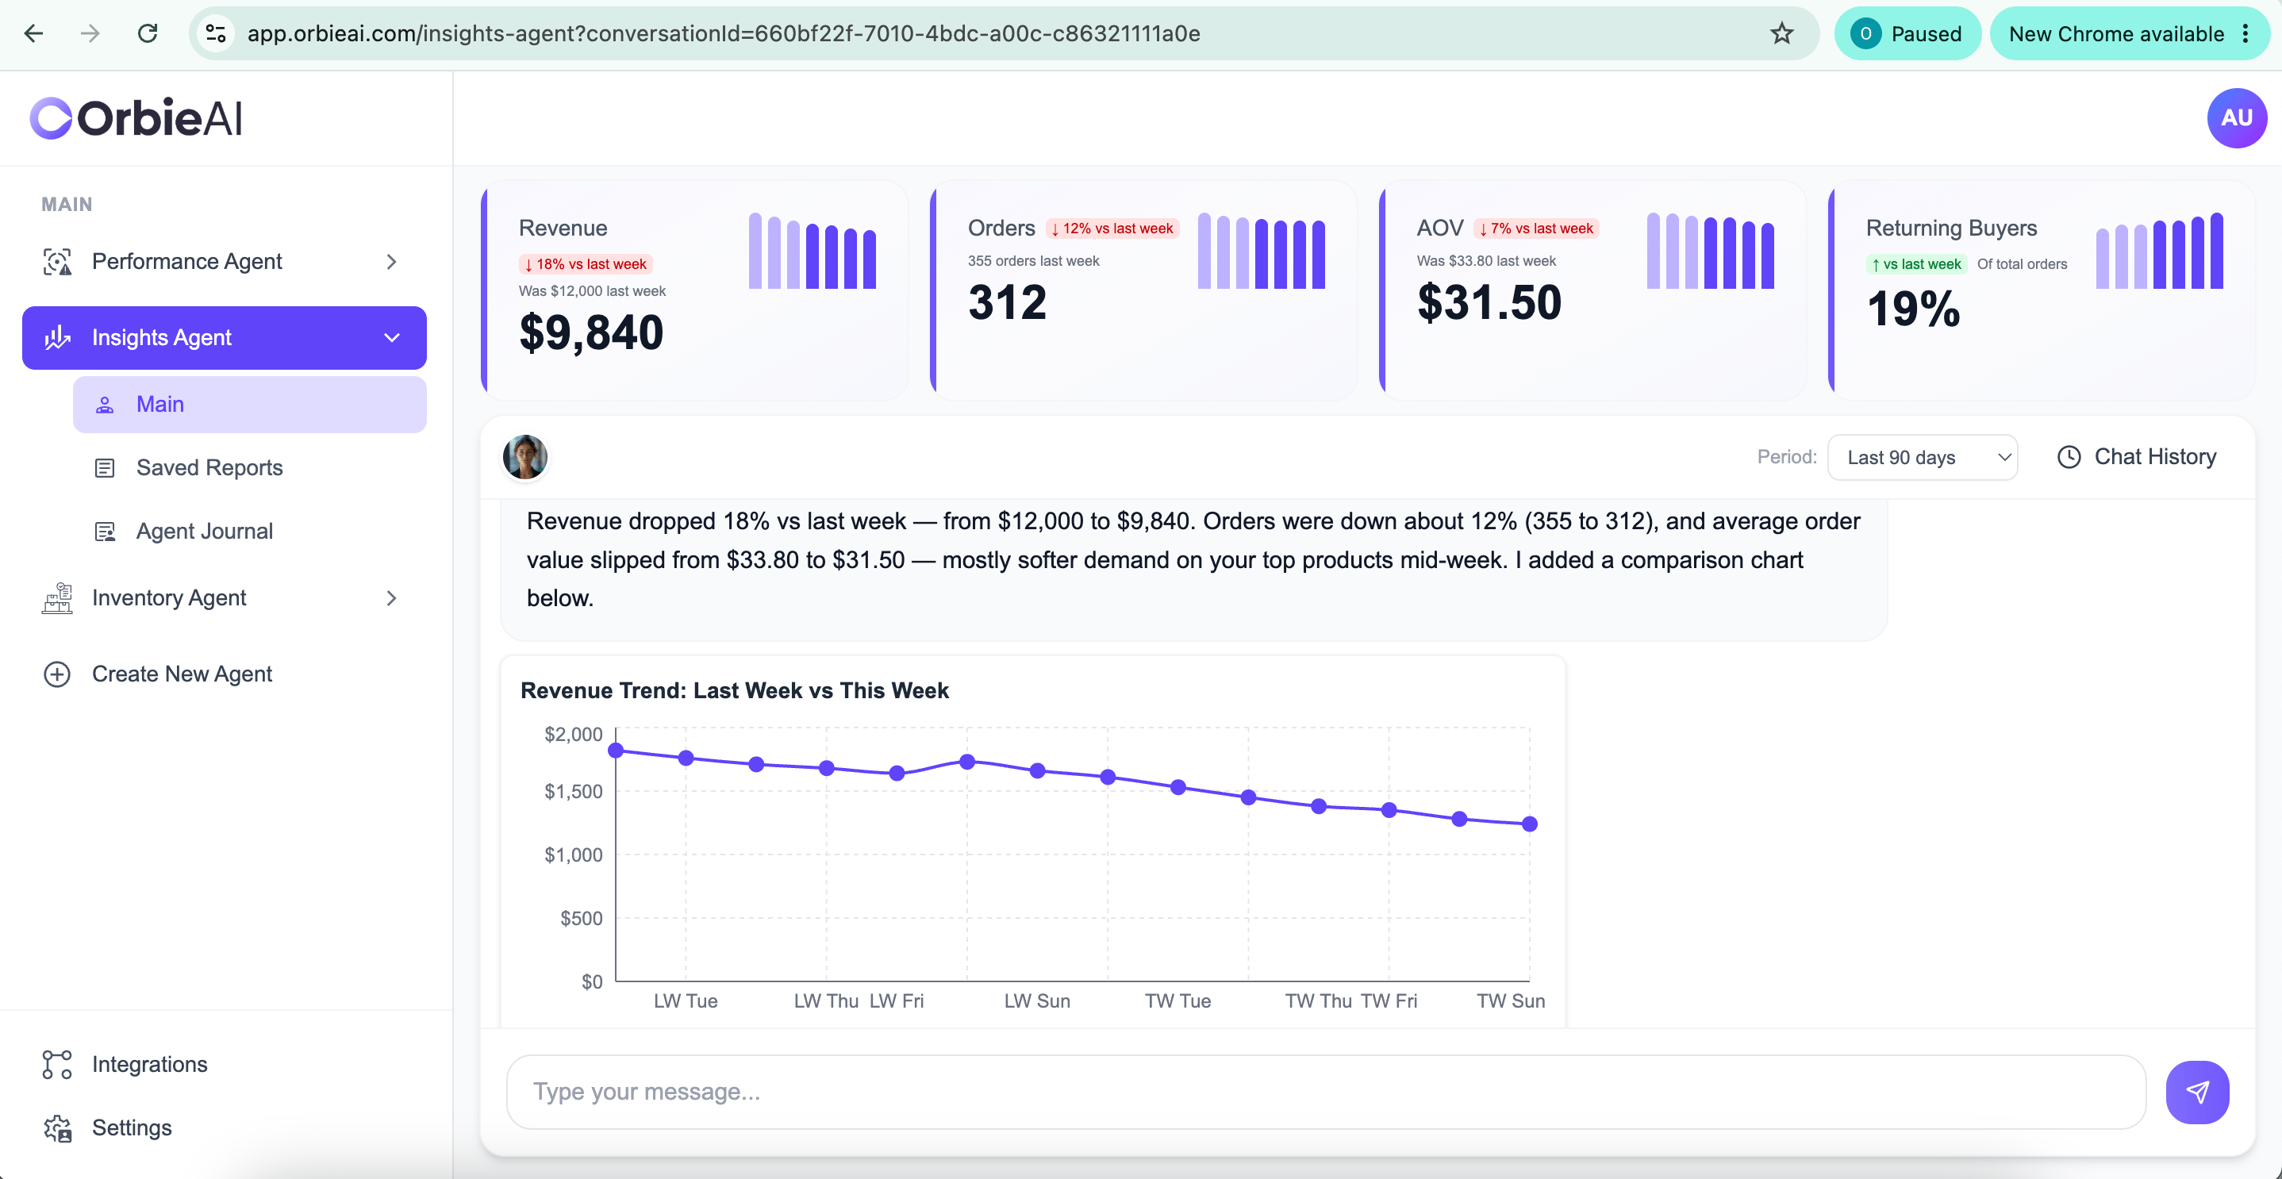Expand Inventory Agent chevron
This screenshot has height=1179, width=2282.
(391, 598)
